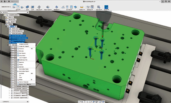The image size is (171, 103).
Task: Toggle lightbulb visibility of root document
Action: (5, 15)
